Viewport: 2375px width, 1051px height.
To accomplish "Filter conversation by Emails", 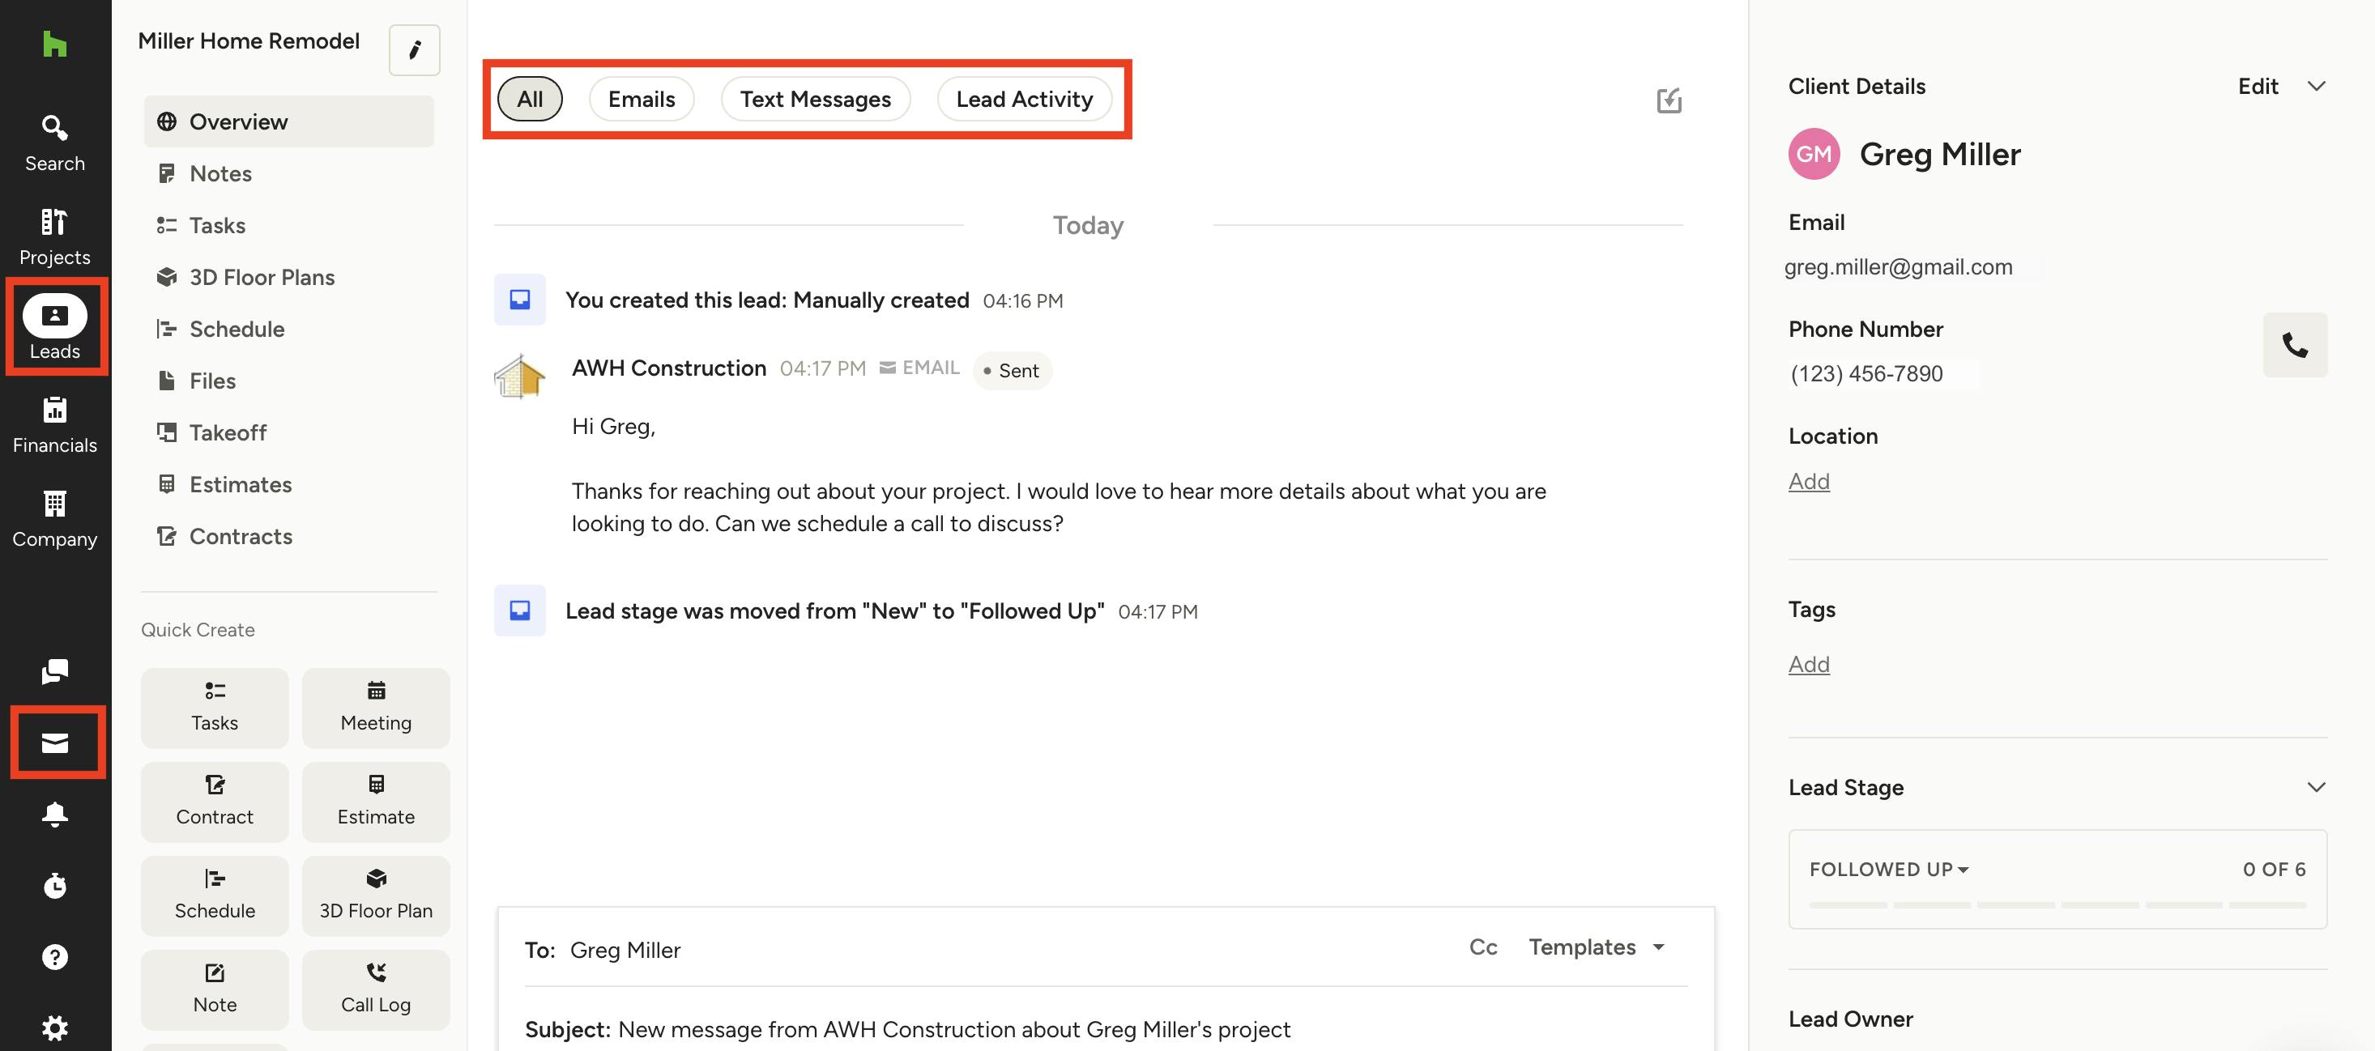I will [x=641, y=99].
